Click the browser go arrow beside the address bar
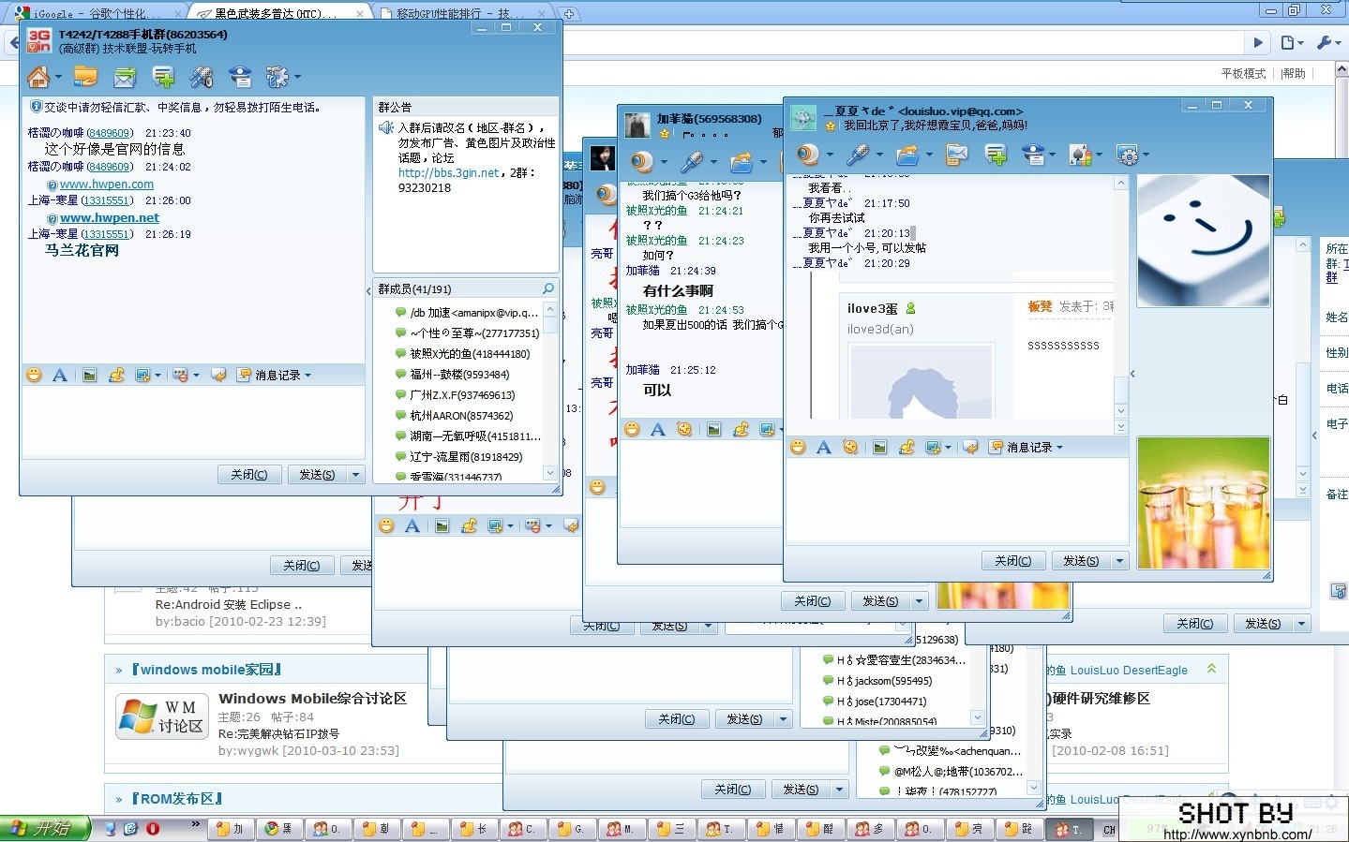1349x842 pixels. [1259, 42]
